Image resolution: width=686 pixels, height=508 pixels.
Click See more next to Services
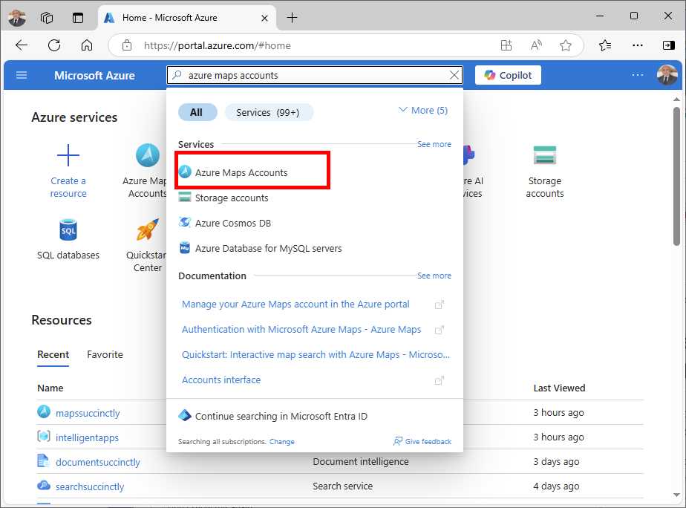click(x=434, y=144)
